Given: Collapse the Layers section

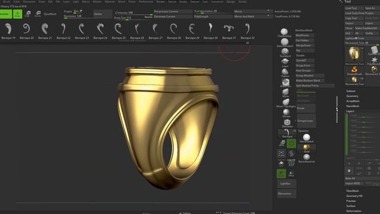Looking at the screenshot, I should click(350, 111).
